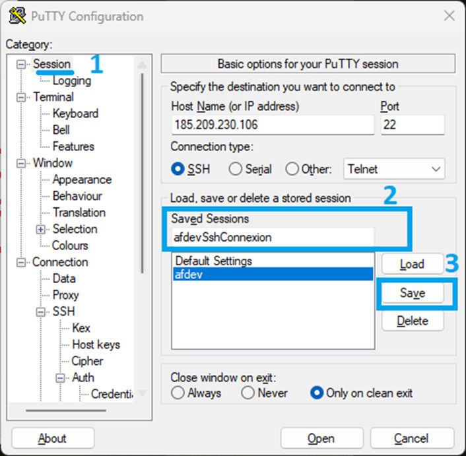Collapse the Session tree node
466x456 pixels.
(x=21, y=64)
